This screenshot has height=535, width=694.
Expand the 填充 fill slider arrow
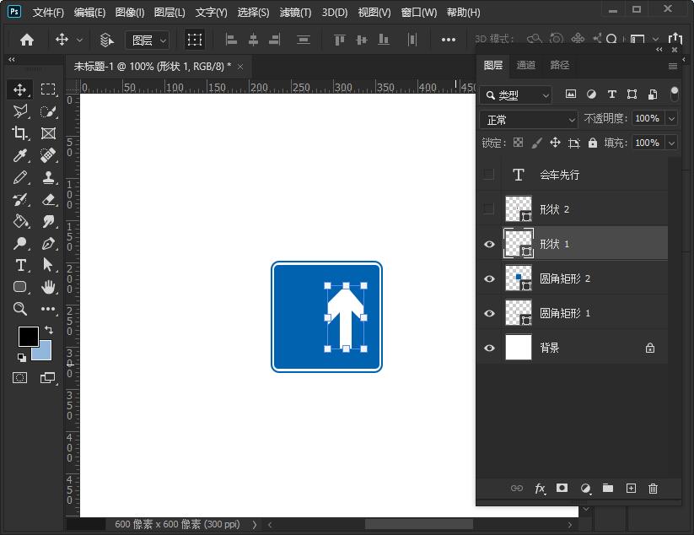tap(671, 143)
